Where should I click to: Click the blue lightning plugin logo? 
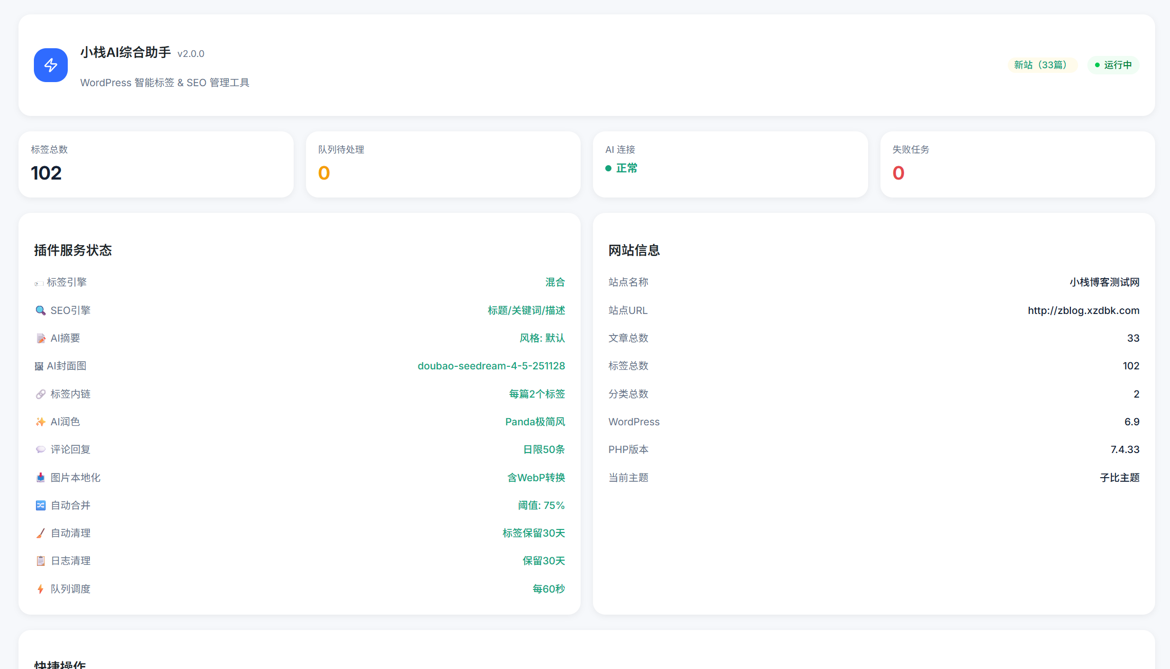(x=51, y=65)
